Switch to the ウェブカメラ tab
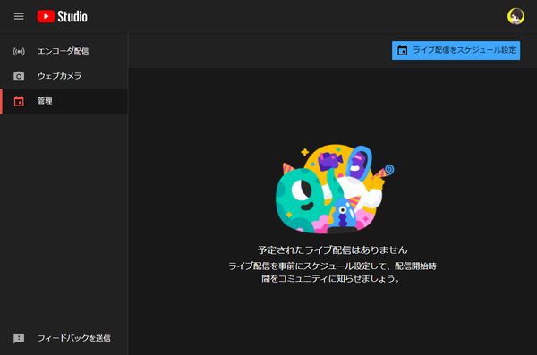This screenshot has height=355, width=537. click(x=64, y=76)
